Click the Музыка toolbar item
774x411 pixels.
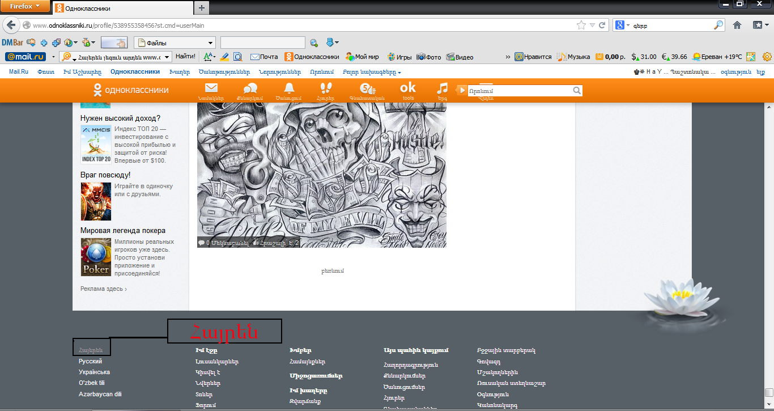click(x=573, y=57)
